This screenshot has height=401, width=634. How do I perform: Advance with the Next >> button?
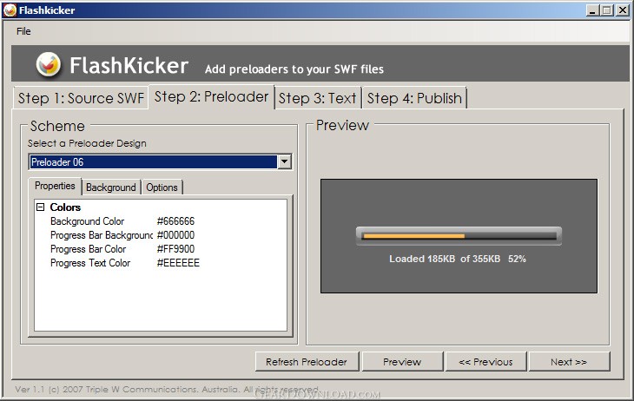(569, 362)
